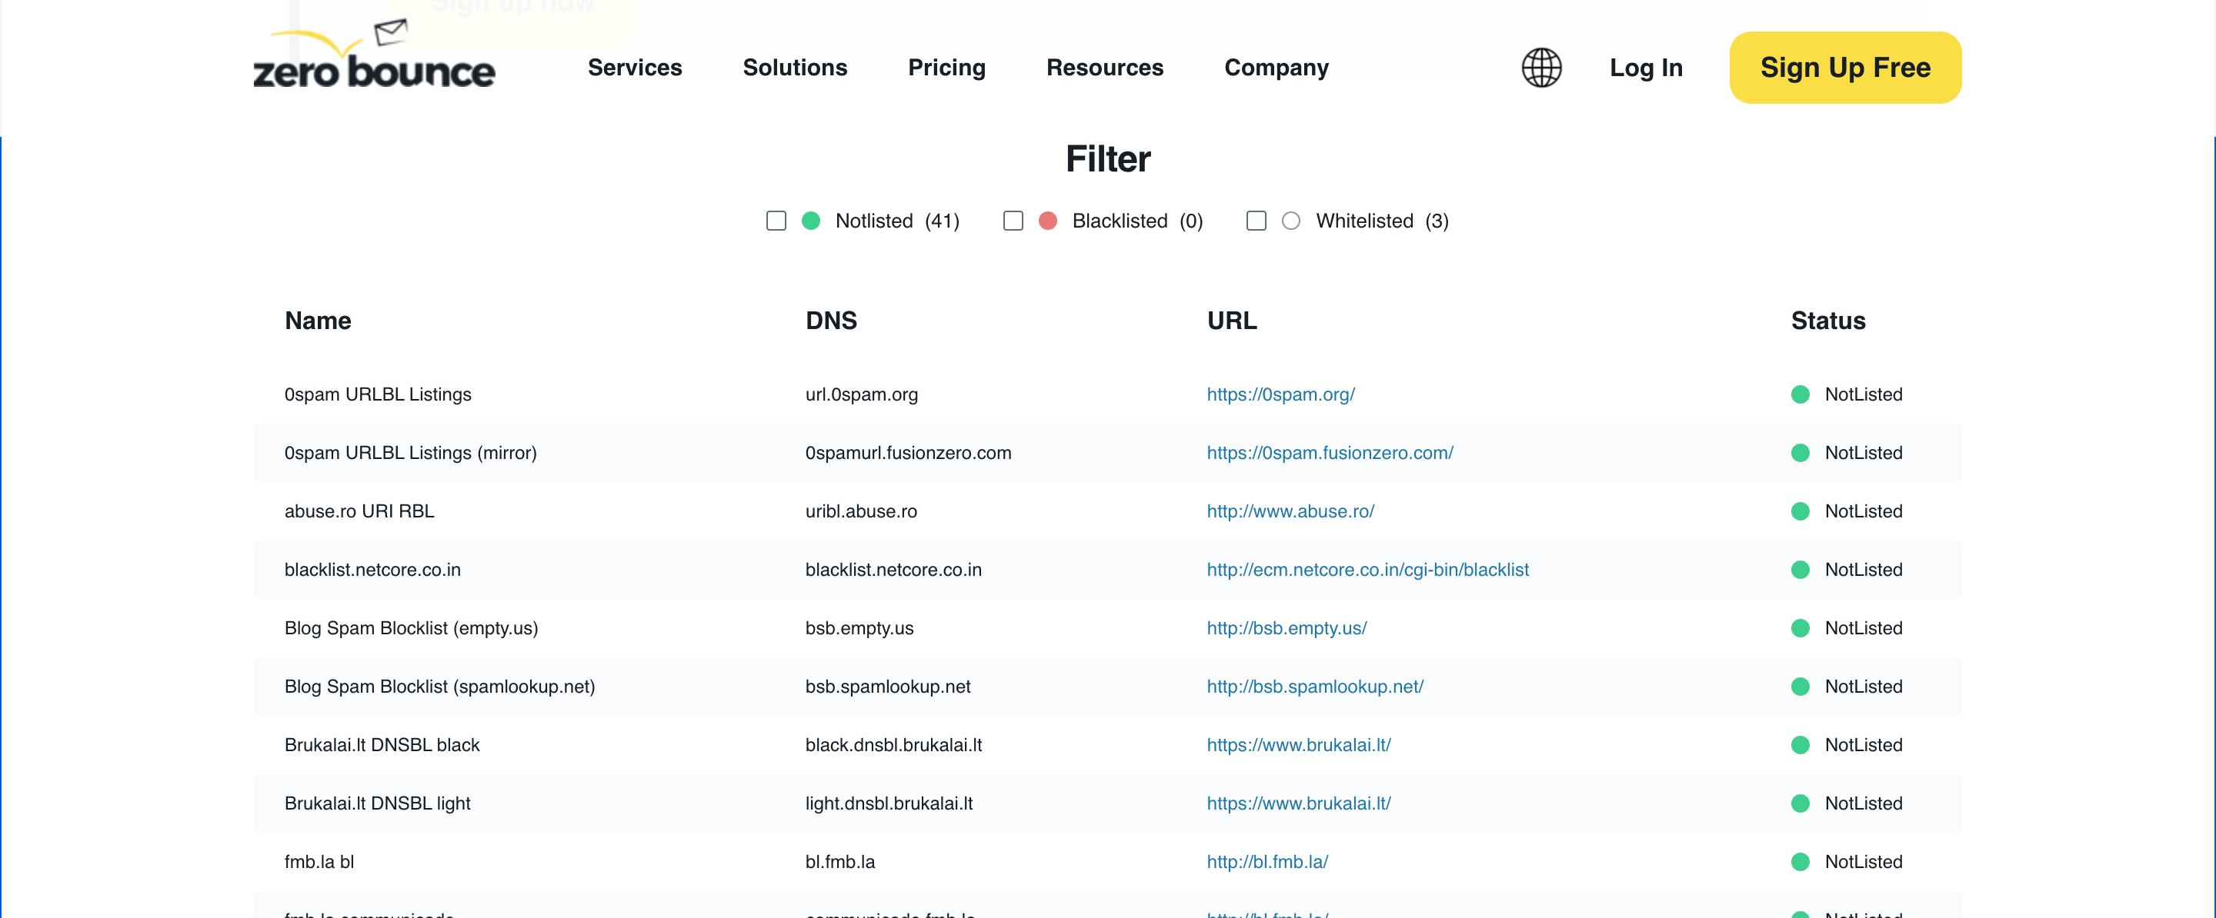Click green status dot for fmb.la bl row
The height and width of the screenshot is (918, 2216).
tap(1800, 862)
